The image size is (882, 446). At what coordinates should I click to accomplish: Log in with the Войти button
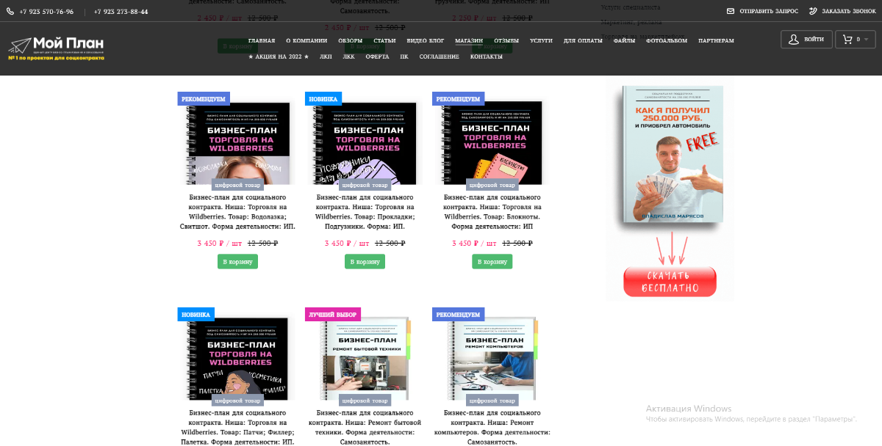[806, 39]
